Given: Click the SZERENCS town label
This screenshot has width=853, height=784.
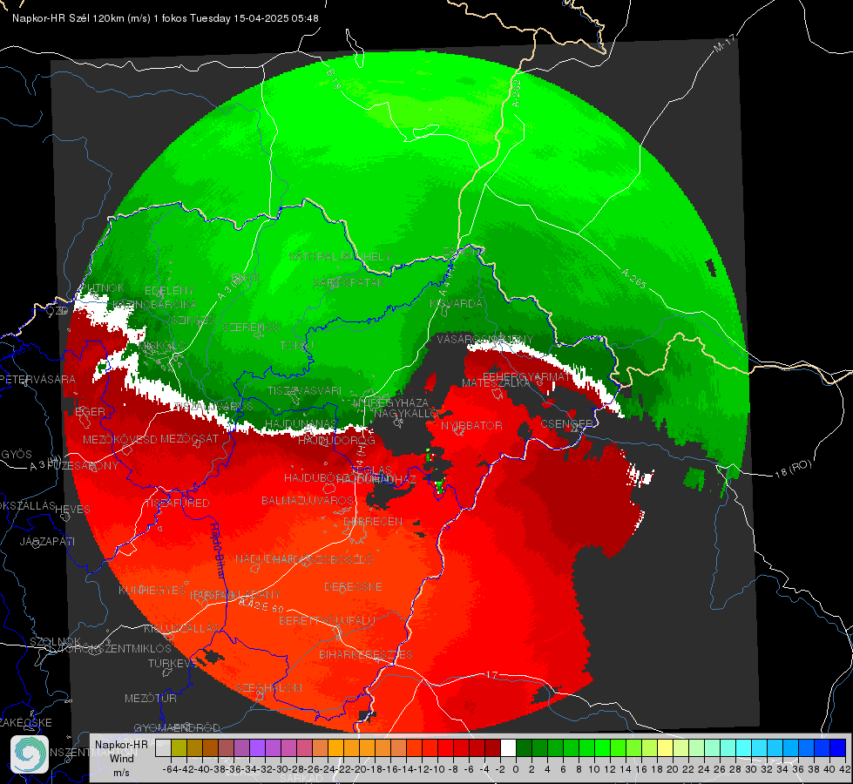Looking at the screenshot, I should (x=251, y=327).
